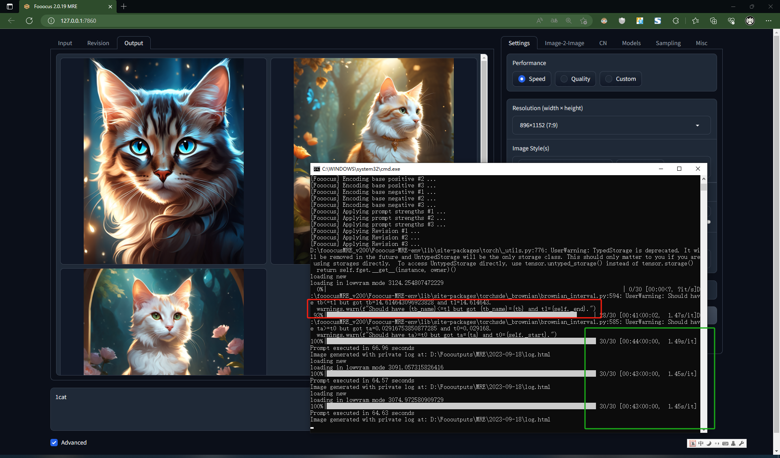Refresh the Fooocus page

pos(29,21)
